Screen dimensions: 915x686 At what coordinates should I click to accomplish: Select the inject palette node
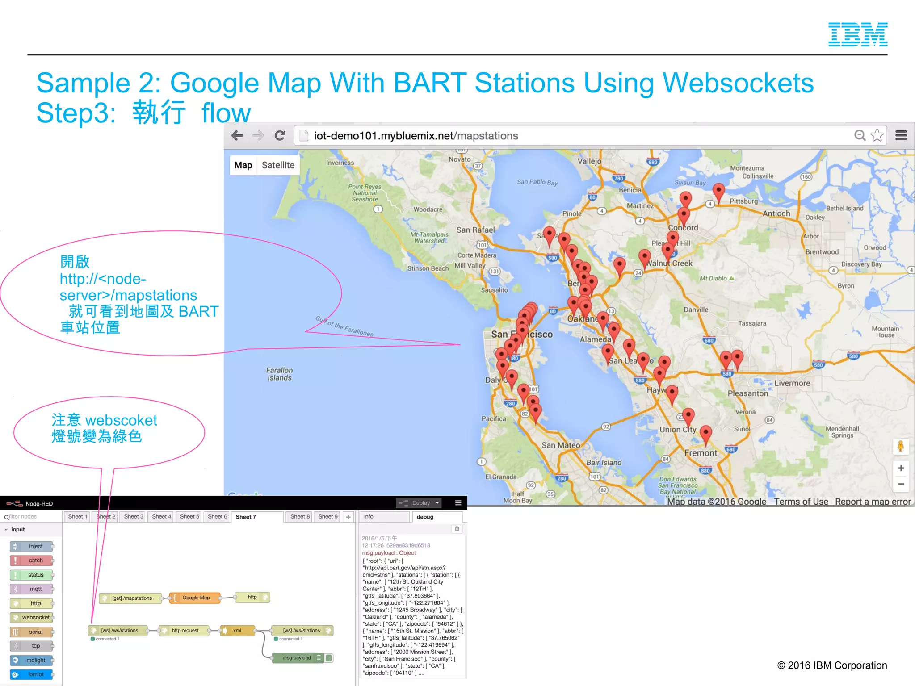[31, 546]
